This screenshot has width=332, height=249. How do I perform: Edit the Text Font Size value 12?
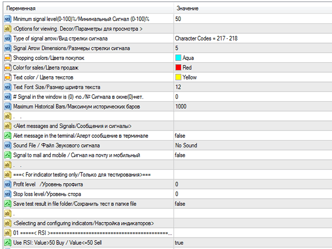[x=178, y=87]
